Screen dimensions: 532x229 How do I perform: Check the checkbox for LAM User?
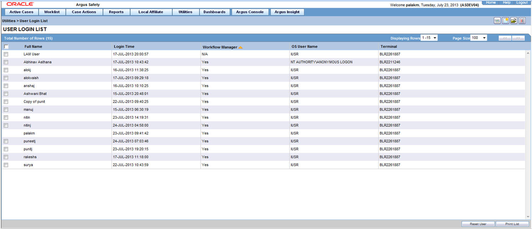pos(6,54)
